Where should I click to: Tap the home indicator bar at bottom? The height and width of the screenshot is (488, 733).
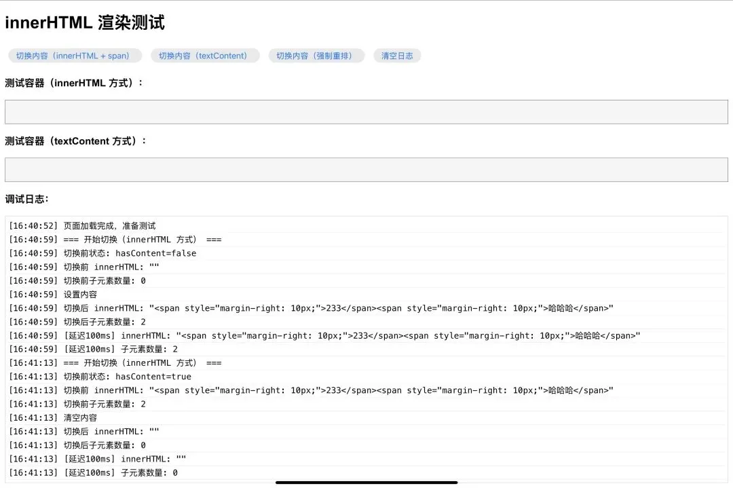(x=366, y=483)
